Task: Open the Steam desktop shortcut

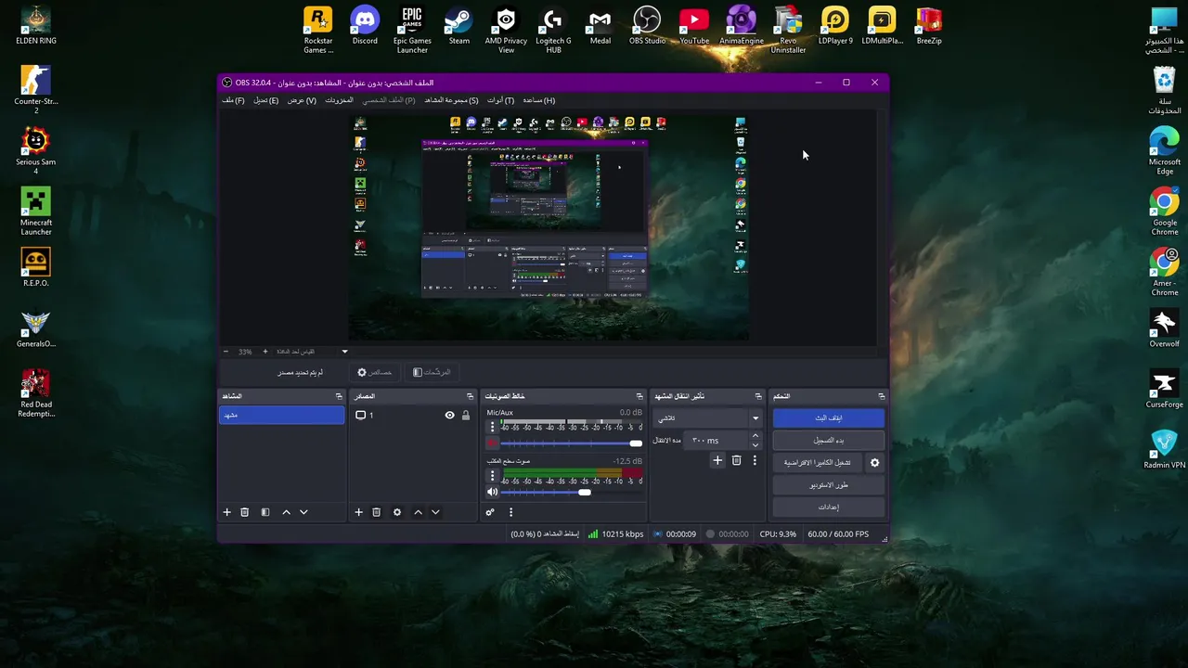Action: coord(459,27)
